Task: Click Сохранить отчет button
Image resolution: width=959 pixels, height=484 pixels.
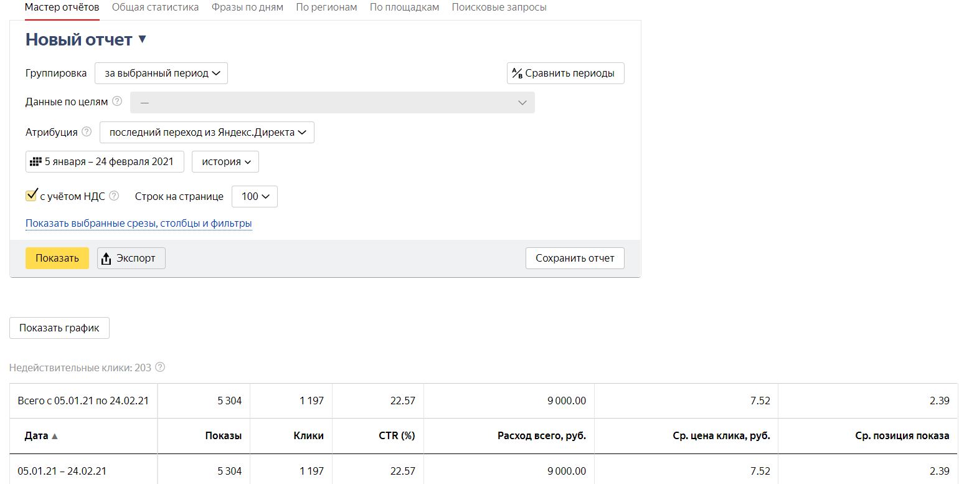Action: [x=575, y=258]
